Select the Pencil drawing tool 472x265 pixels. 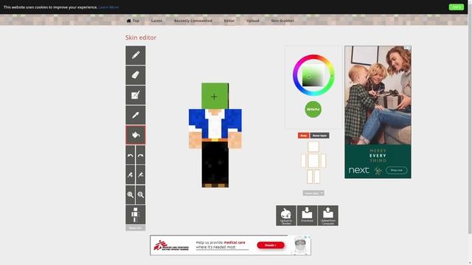(x=136, y=55)
